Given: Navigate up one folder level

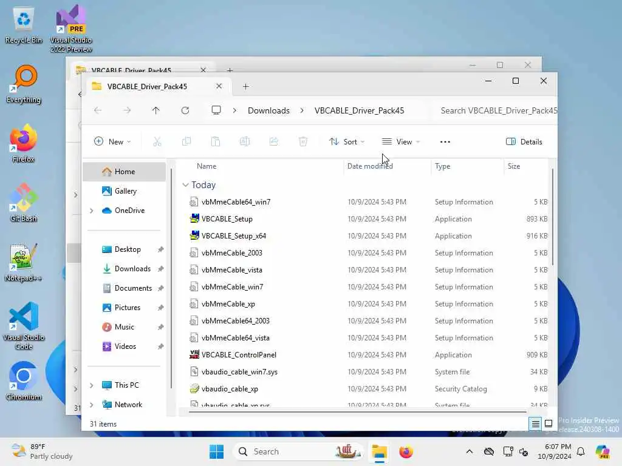Looking at the screenshot, I should coord(156,110).
